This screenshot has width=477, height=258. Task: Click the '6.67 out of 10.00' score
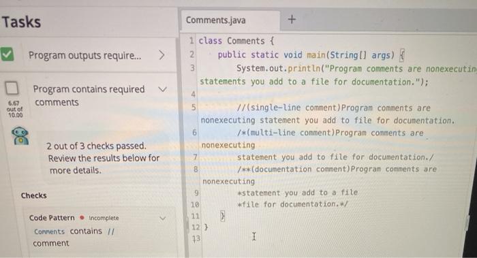(15, 109)
